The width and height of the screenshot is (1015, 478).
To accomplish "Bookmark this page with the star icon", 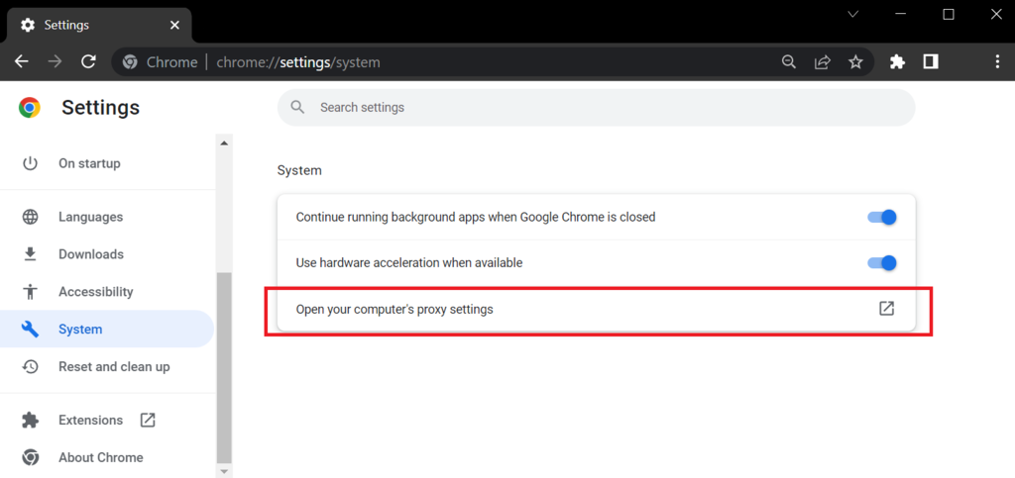I will pos(855,61).
